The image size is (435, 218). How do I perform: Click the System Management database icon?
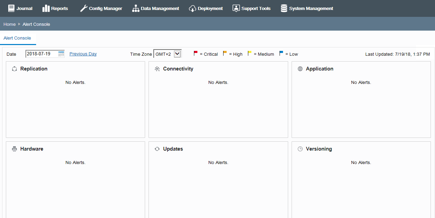284,8
